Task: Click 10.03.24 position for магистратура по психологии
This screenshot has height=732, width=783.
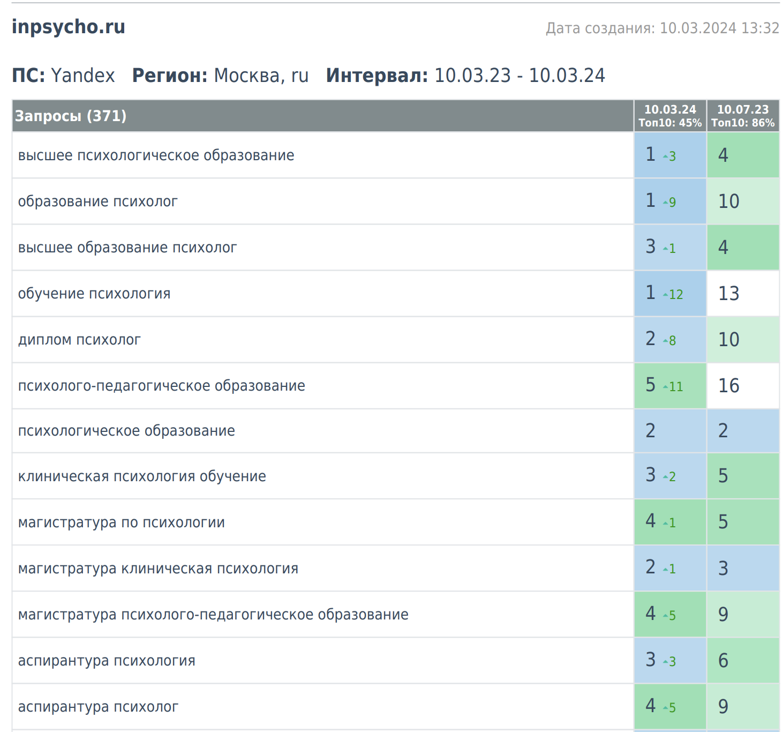Action: (x=670, y=522)
